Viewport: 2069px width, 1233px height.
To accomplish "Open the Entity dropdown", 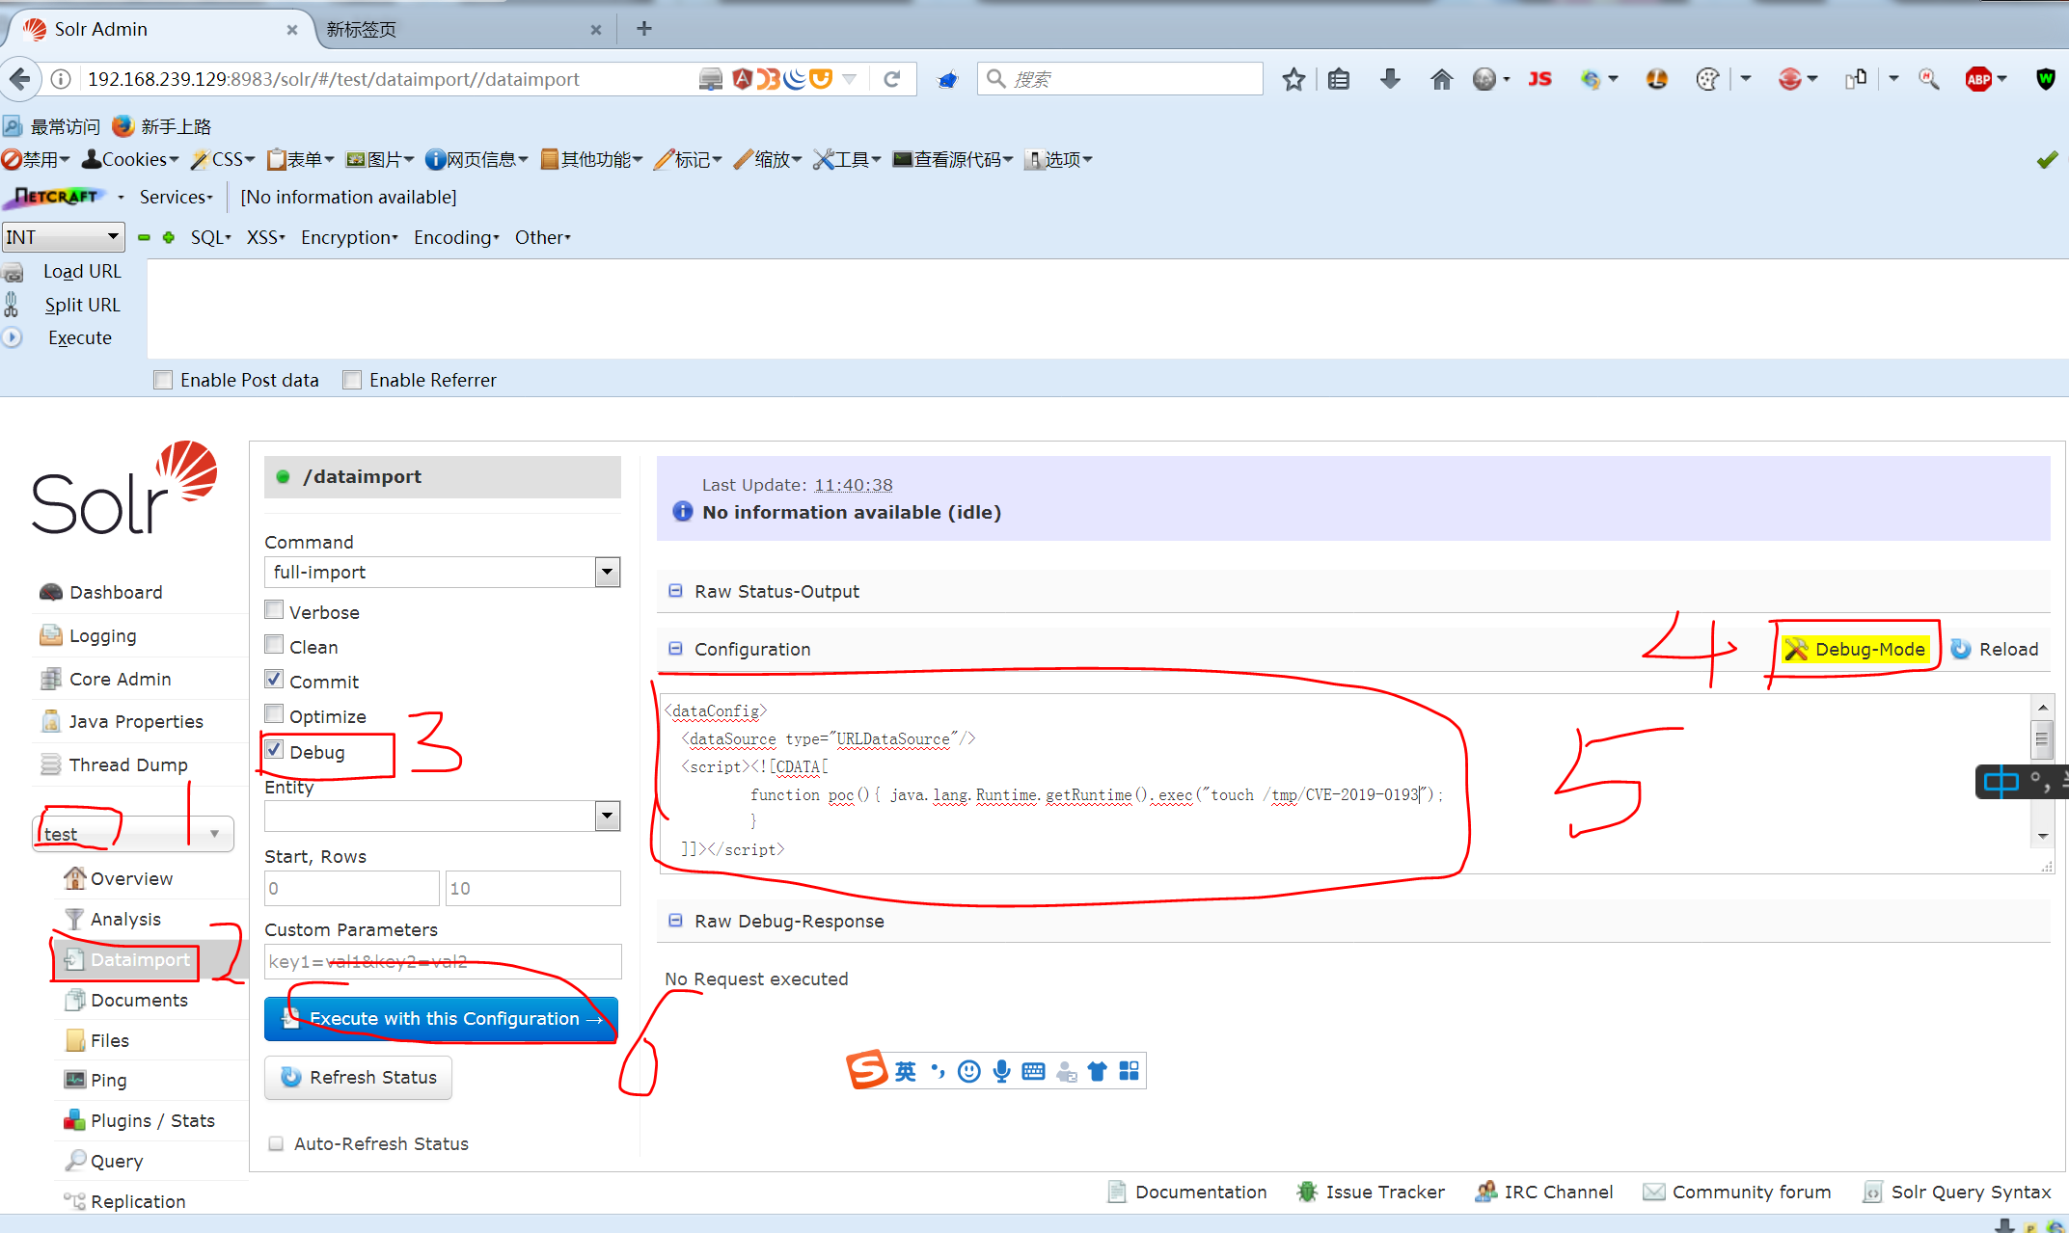I will pyautogui.click(x=607, y=816).
